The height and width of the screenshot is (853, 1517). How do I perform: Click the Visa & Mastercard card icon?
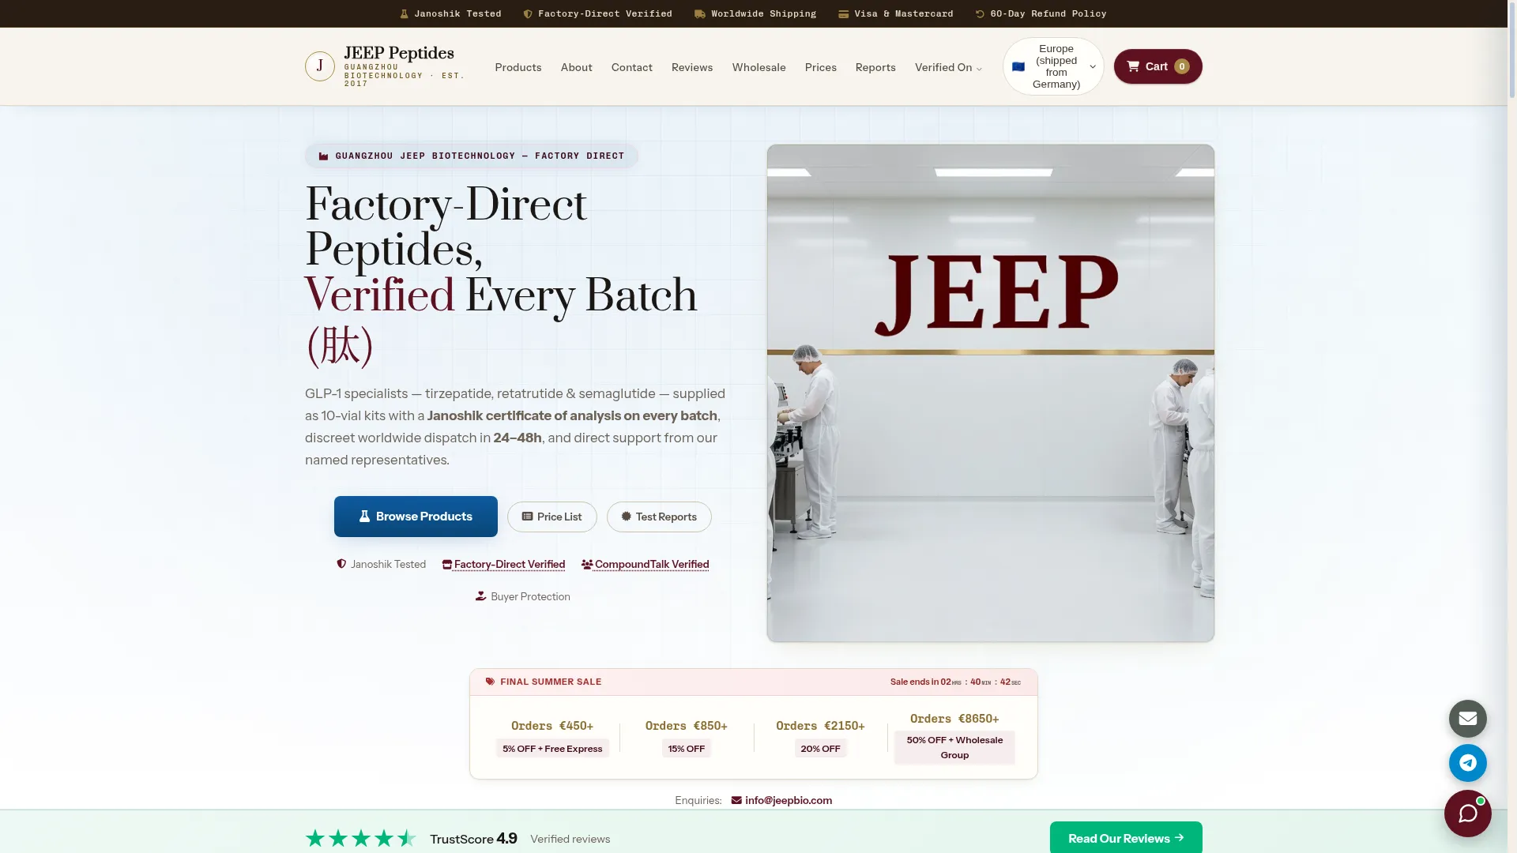click(x=844, y=14)
